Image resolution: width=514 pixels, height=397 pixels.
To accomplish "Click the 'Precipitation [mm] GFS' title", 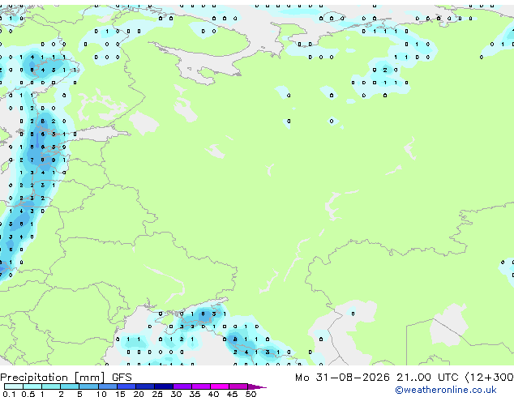I will pos(66,378).
